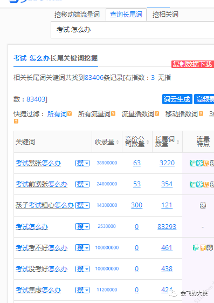Click indexed amount 38900000
Image resolution: width=214 pixels, height=303 pixels.
point(107,163)
